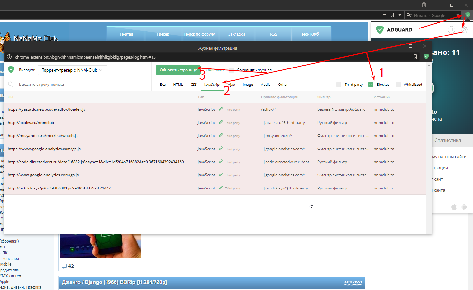Open AdGuard settings via the gear icon

(464, 29)
